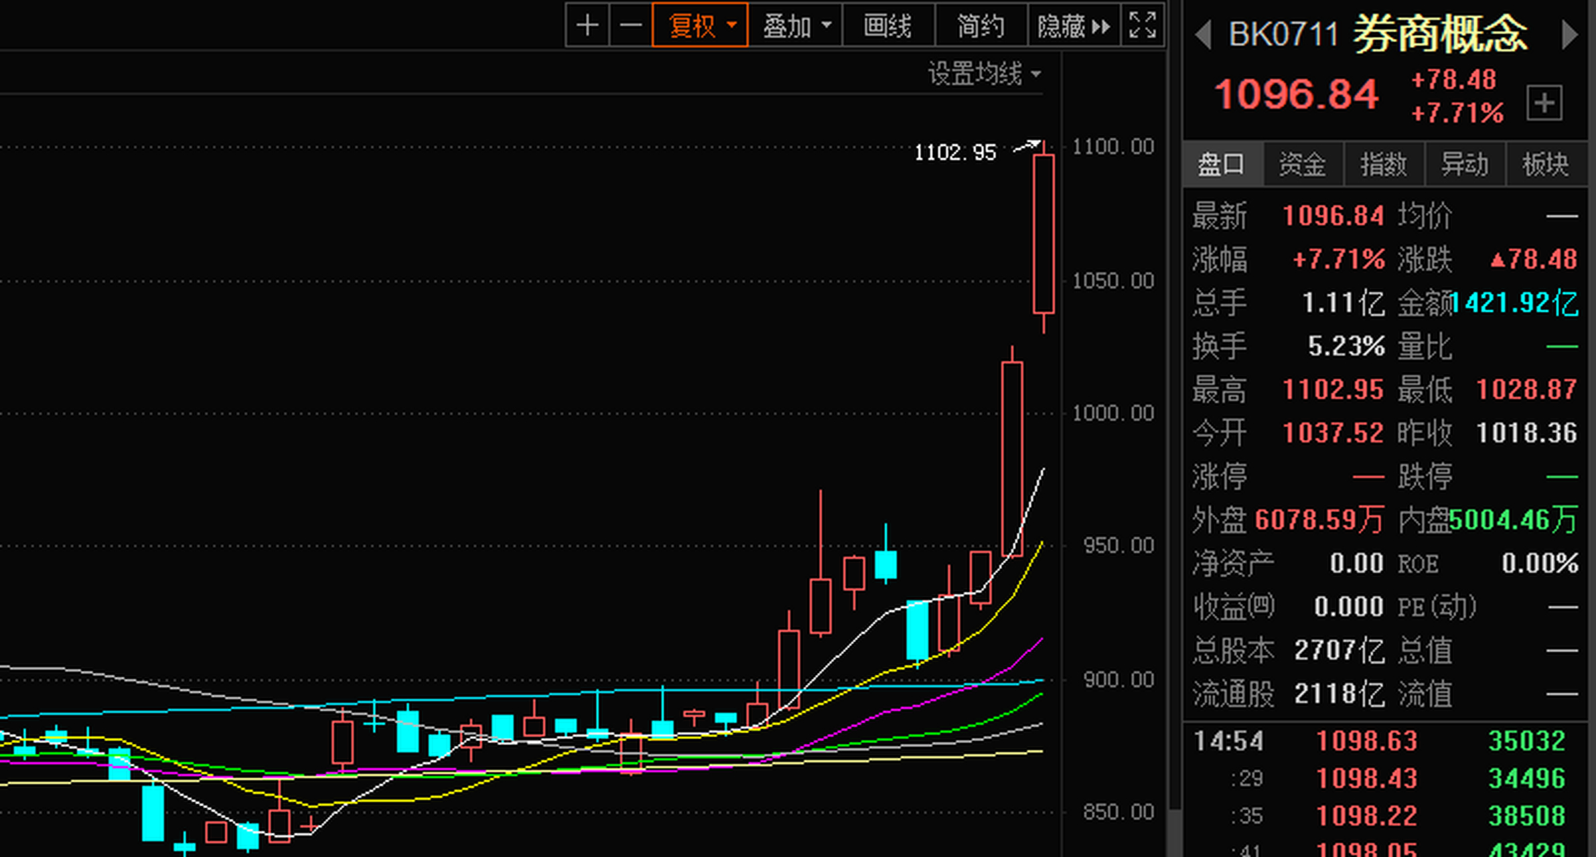Toggle fullscreen chart icon
This screenshot has width=1596, height=857.
click(1143, 26)
